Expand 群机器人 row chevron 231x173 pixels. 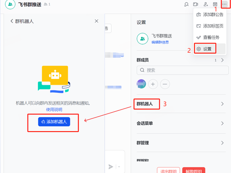coord(222,104)
